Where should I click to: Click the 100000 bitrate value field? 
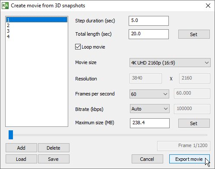(x=192, y=109)
